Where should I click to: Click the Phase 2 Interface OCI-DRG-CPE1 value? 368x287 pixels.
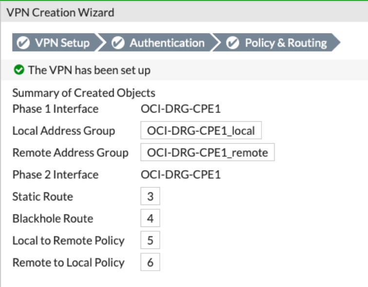click(181, 175)
